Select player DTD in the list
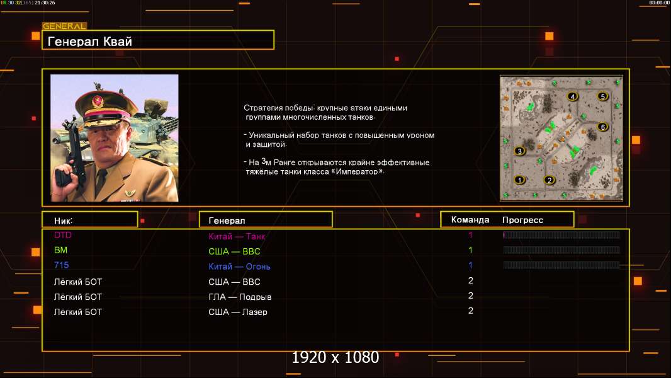Viewport: 671px width, 378px height. (x=63, y=235)
